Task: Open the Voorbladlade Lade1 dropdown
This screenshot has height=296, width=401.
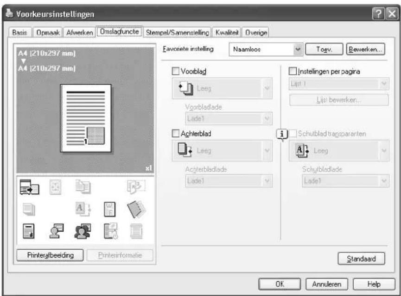Action: click(x=229, y=119)
